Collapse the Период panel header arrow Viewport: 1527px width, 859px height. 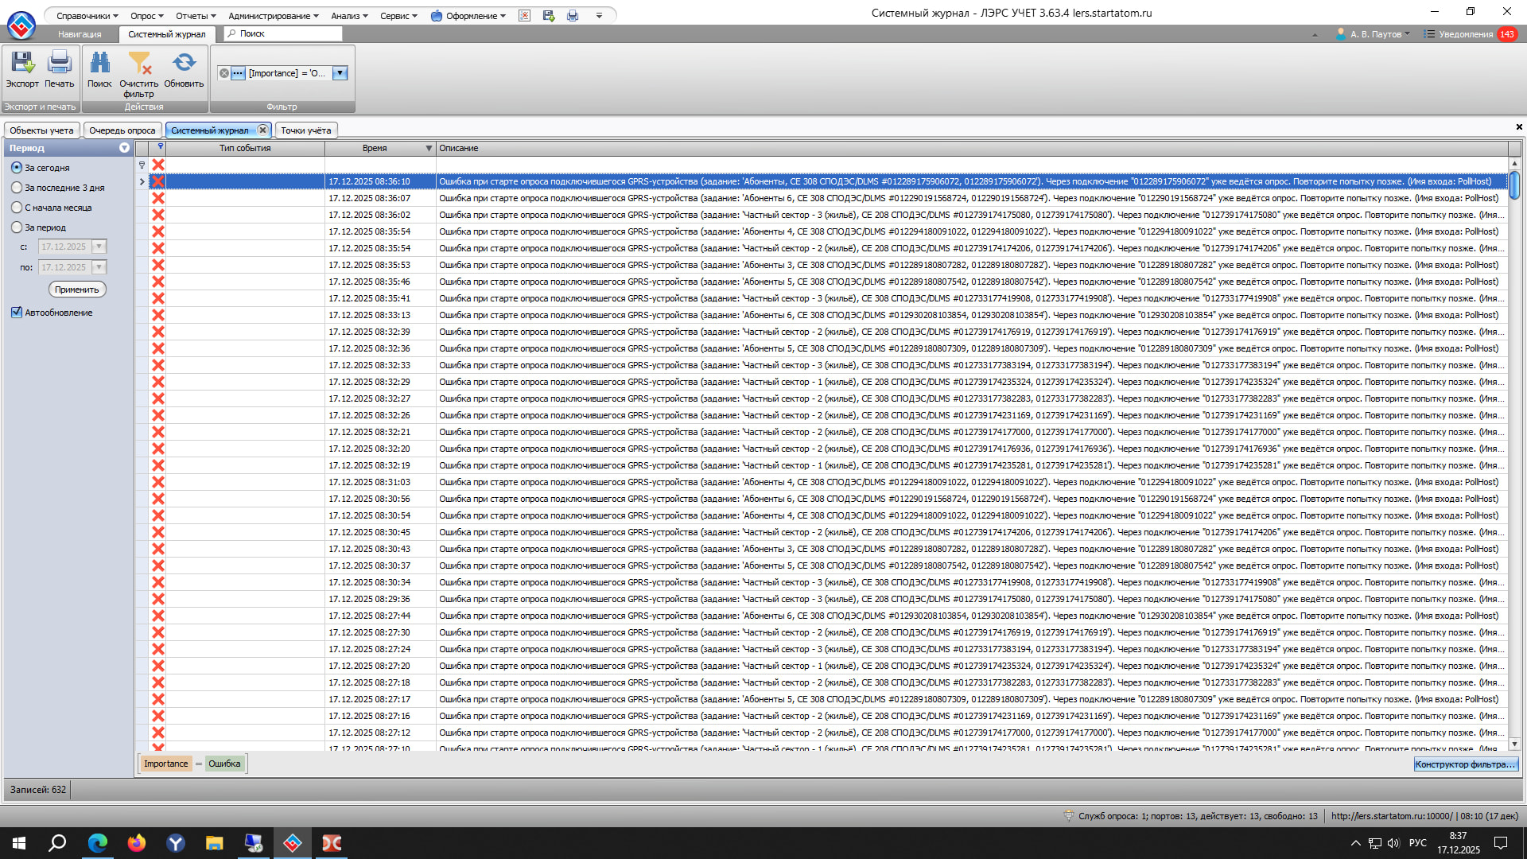(124, 148)
